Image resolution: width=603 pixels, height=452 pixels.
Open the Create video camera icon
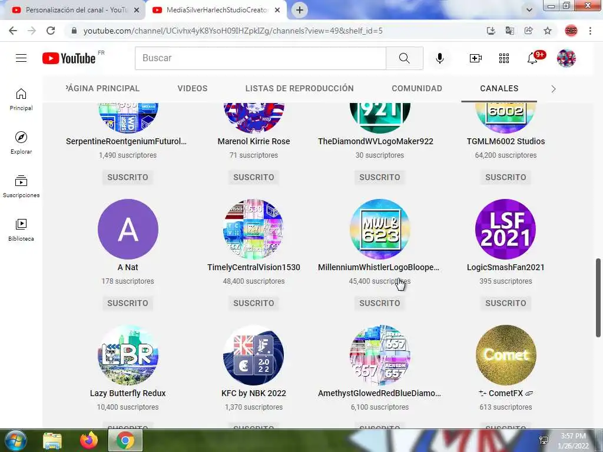point(475,58)
